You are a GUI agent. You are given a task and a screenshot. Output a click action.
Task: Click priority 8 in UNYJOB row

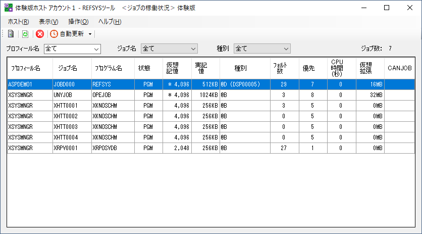click(x=313, y=95)
